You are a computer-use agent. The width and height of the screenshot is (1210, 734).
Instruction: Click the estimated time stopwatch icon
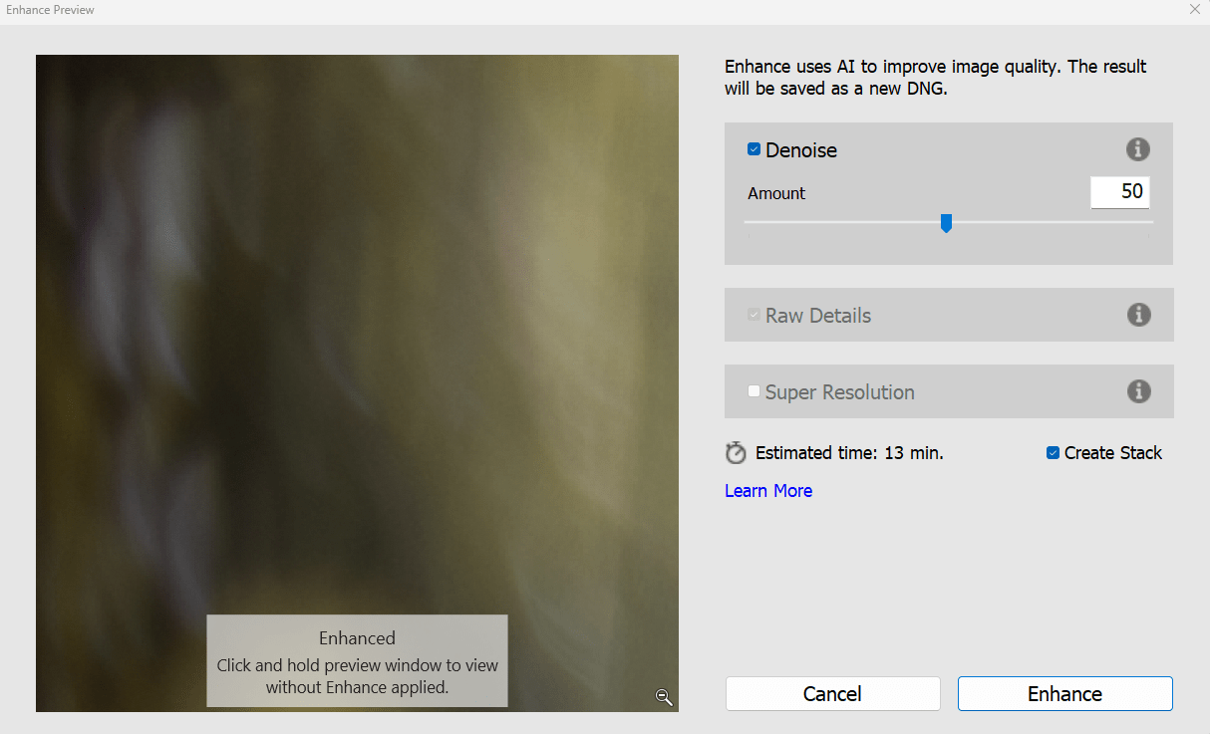(x=736, y=452)
